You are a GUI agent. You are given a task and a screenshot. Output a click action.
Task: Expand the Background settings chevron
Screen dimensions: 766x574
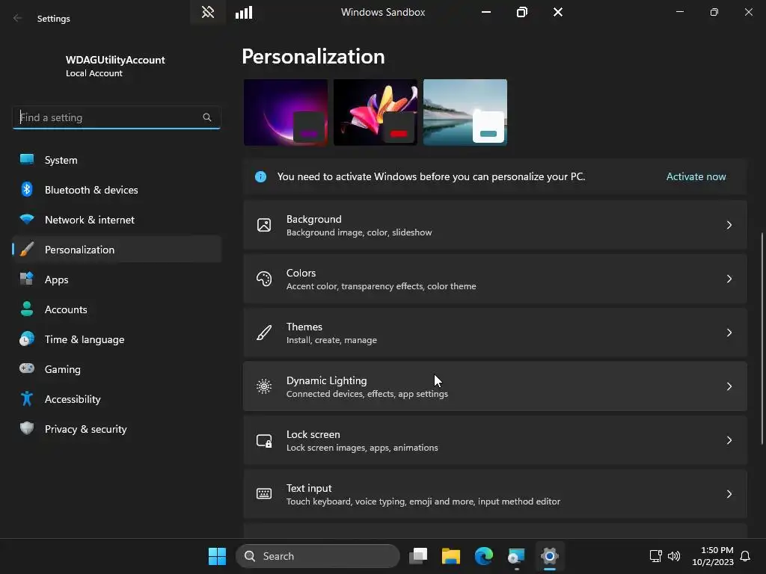click(x=729, y=225)
